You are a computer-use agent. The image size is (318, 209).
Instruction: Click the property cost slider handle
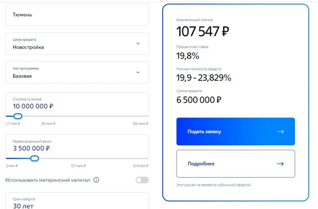[x=18, y=116]
